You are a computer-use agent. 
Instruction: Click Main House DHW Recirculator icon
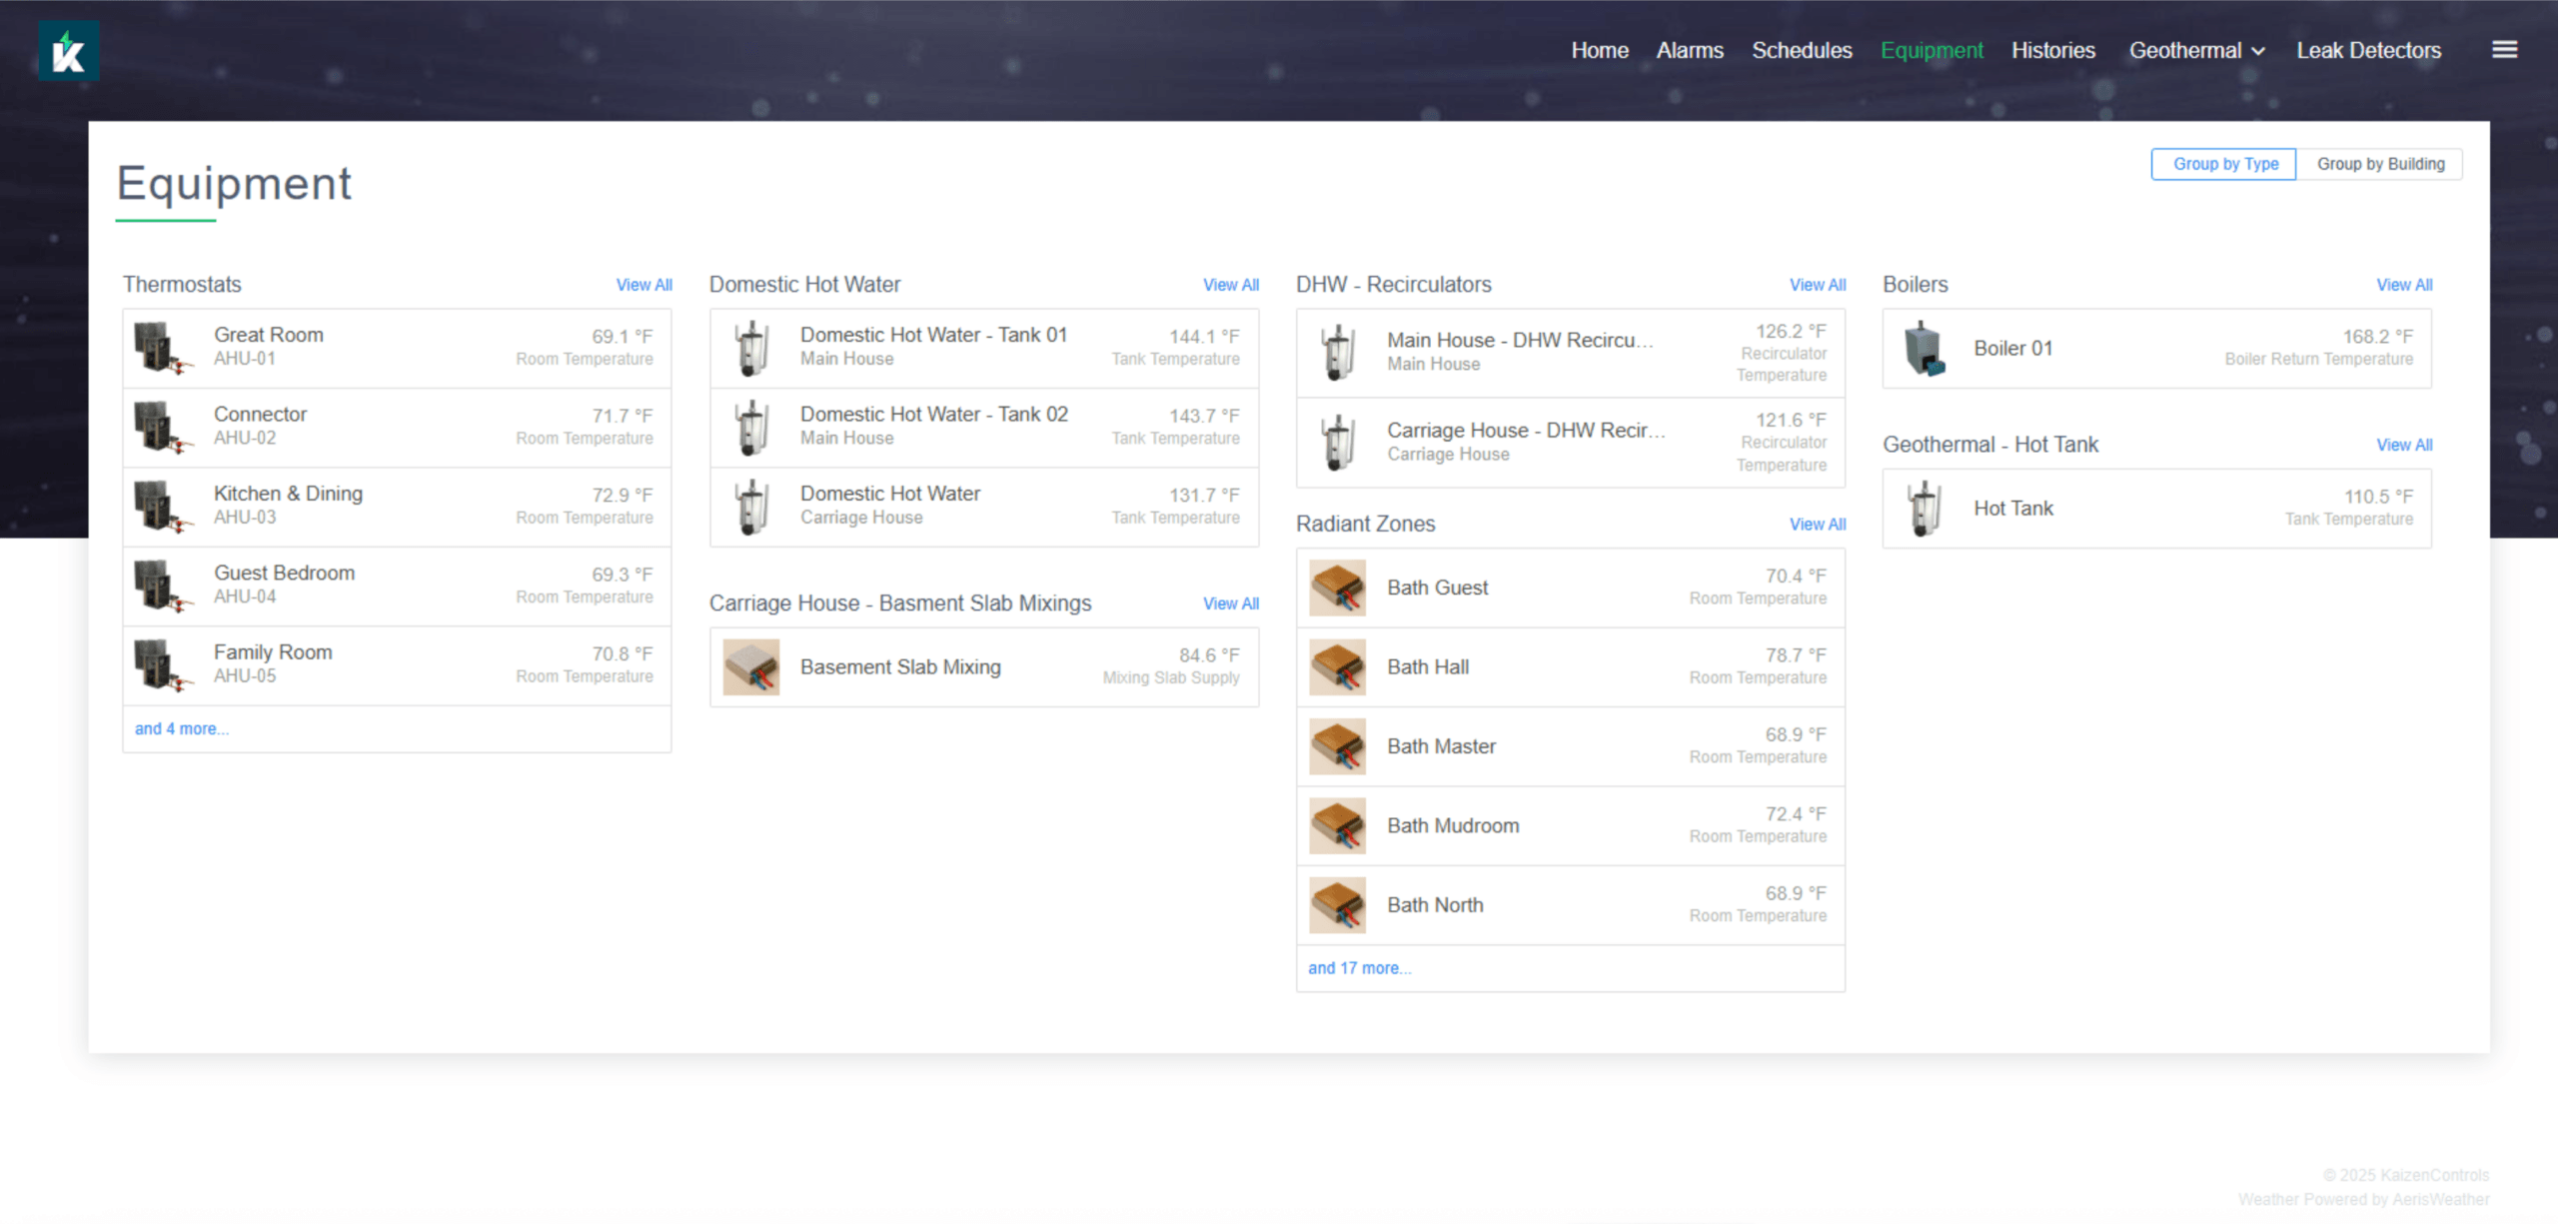coord(1337,353)
